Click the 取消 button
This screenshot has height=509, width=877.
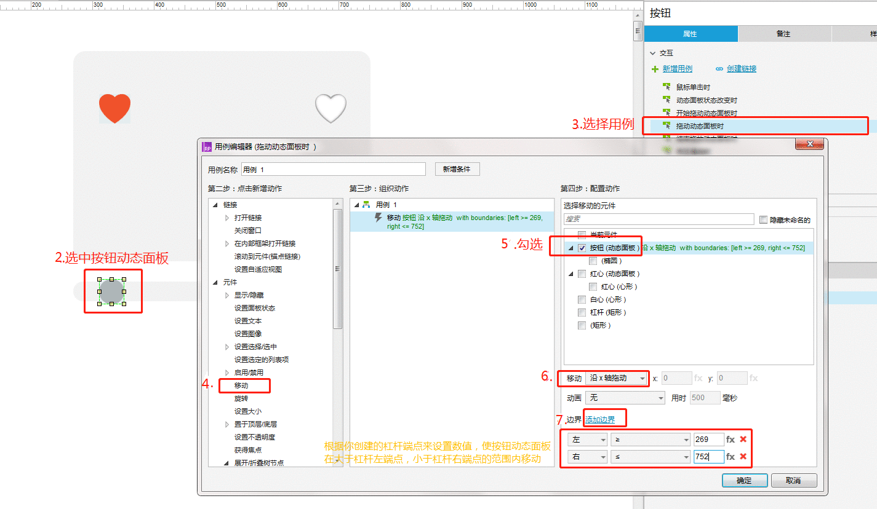click(x=794, y=481)
